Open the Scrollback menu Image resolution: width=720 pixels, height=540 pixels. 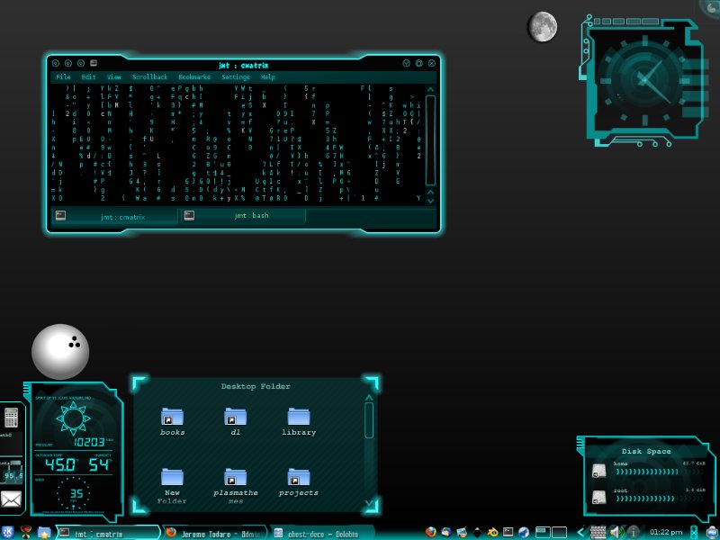tap(149, 77)
